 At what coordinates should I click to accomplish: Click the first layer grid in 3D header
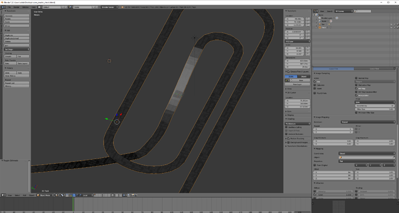coord(98,195)
